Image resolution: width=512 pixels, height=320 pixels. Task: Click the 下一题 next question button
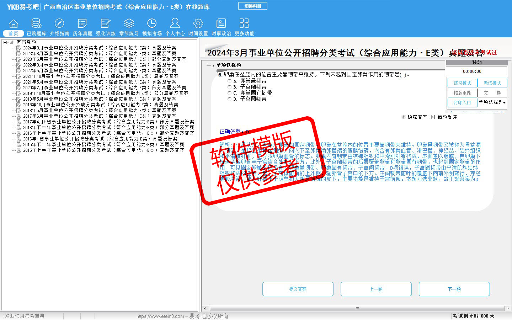(454, 289)
